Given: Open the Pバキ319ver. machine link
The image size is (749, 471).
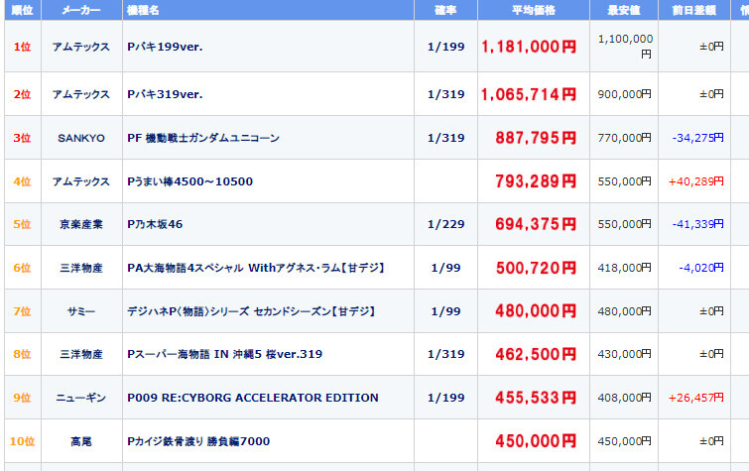Looking at the screenshot, I should click(x=165, y=94).
